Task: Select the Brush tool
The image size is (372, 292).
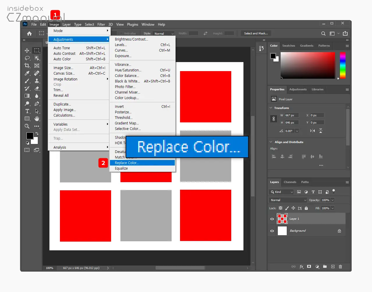Action: 27,81
